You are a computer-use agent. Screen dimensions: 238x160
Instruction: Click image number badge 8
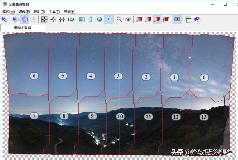pyautogui.click(x=64, y=116)
